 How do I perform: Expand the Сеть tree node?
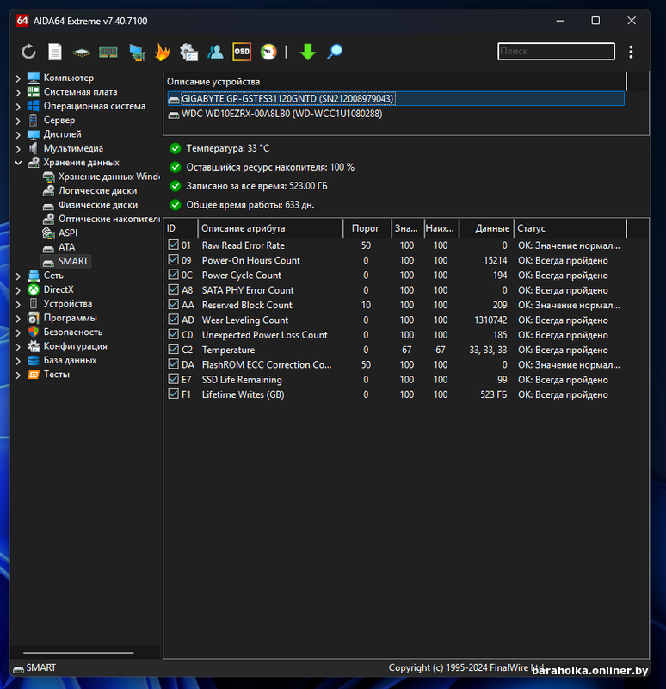18,276
